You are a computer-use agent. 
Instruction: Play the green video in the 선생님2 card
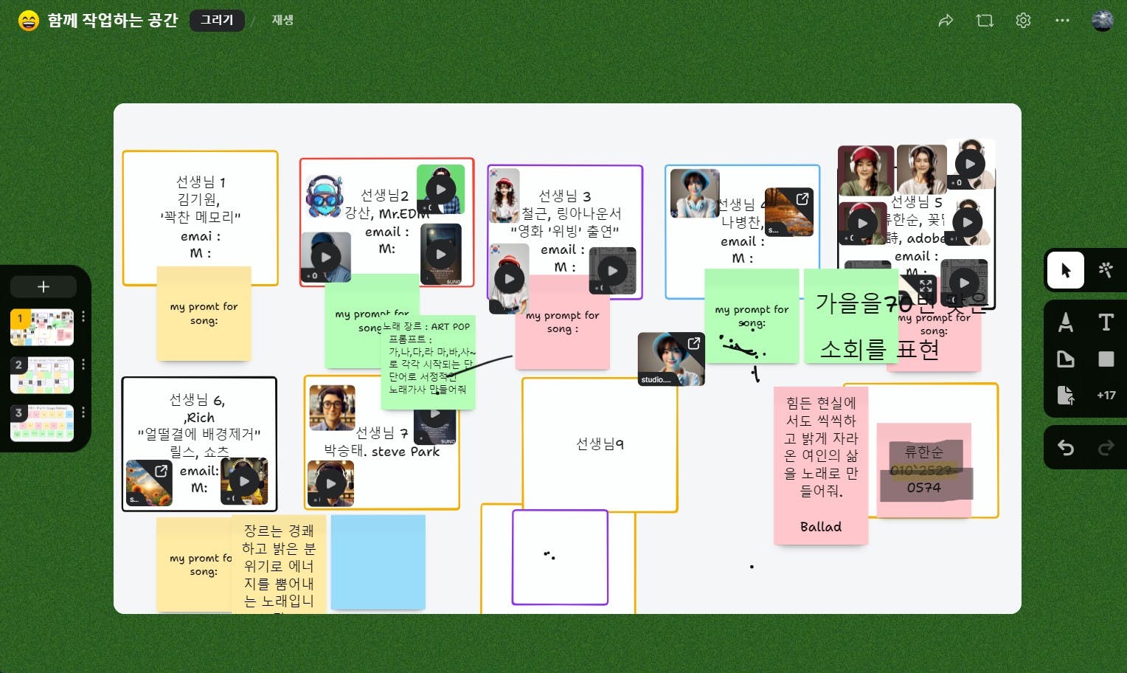pos(441,189)
